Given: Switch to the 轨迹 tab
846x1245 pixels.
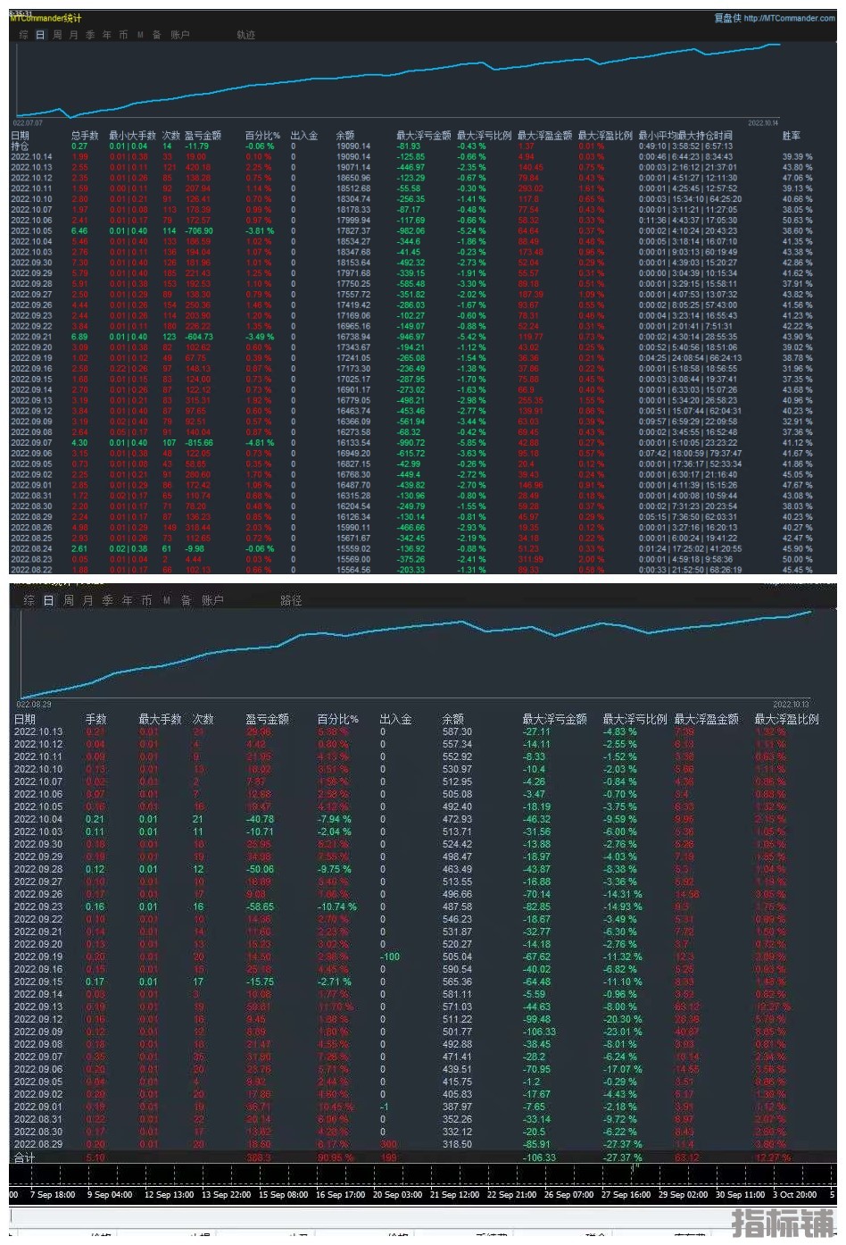Looking at the screenshot, I should click(x=246, y=35).
